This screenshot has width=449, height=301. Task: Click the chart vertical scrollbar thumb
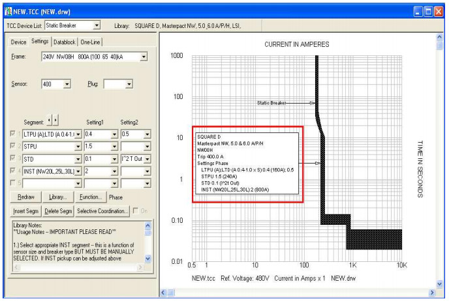[440, 45]
